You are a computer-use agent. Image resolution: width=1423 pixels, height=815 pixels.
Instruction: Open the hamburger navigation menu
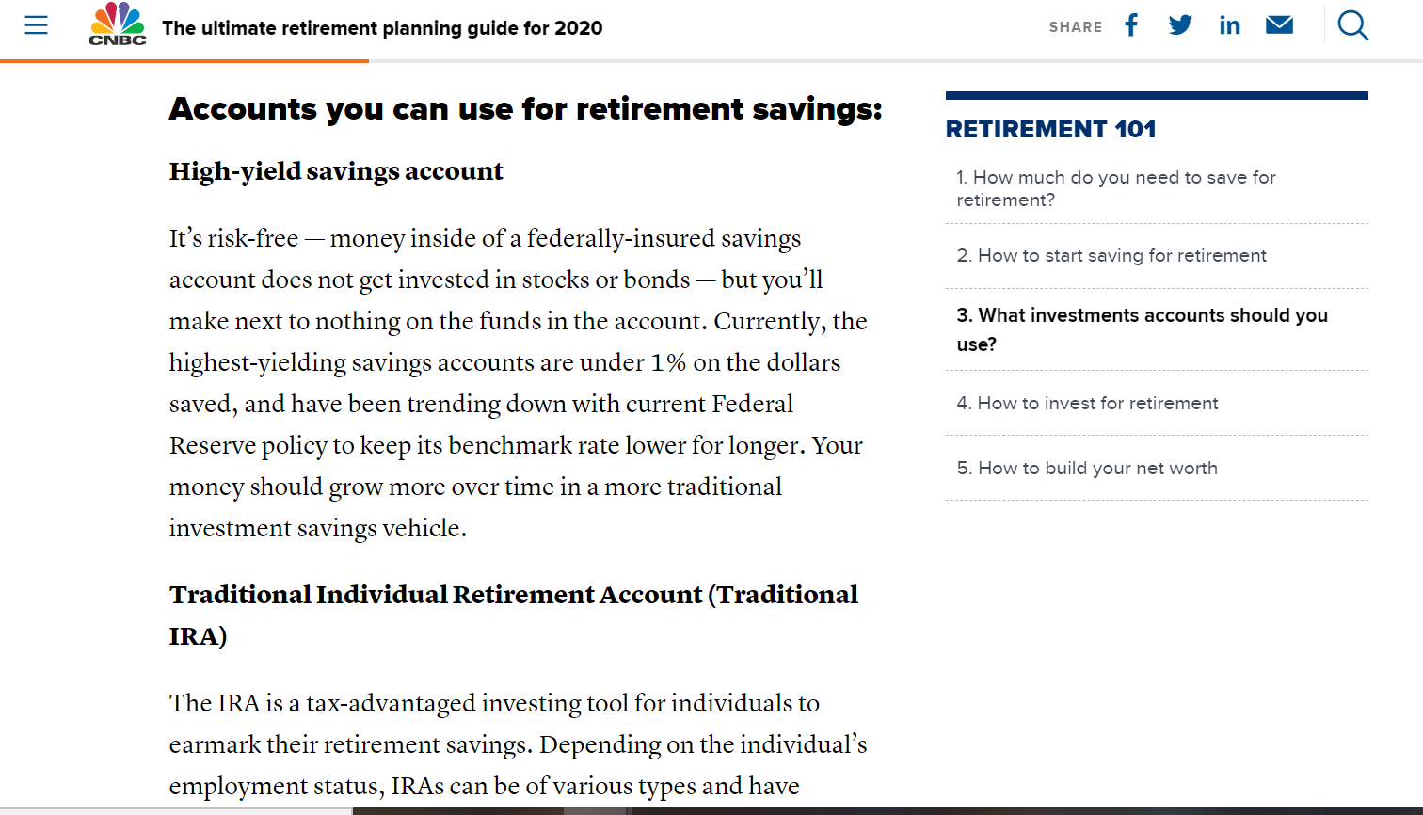36,25
